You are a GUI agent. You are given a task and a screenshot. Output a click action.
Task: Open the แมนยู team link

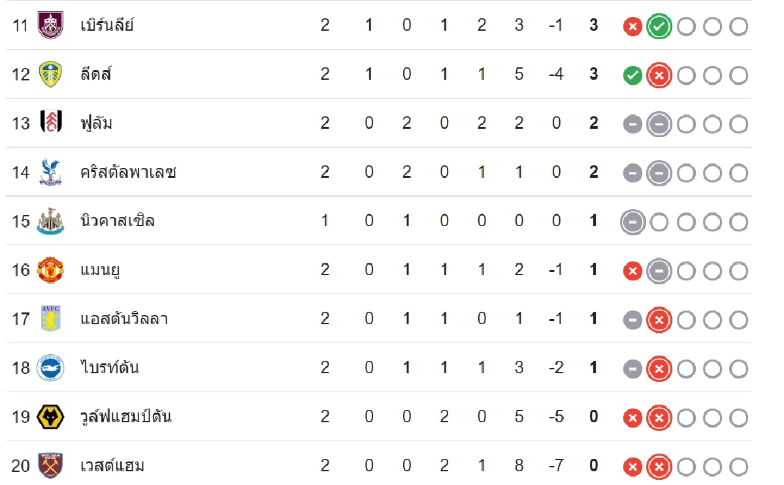(x=101, y=270)
